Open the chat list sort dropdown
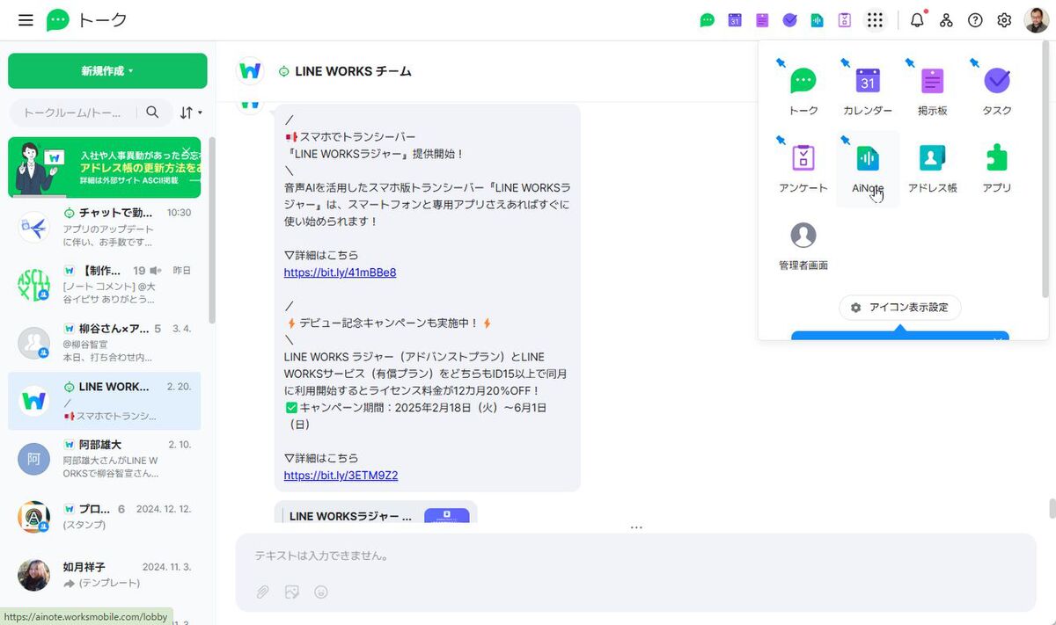This screenshot has height=625, width=1056. point(191,113)
